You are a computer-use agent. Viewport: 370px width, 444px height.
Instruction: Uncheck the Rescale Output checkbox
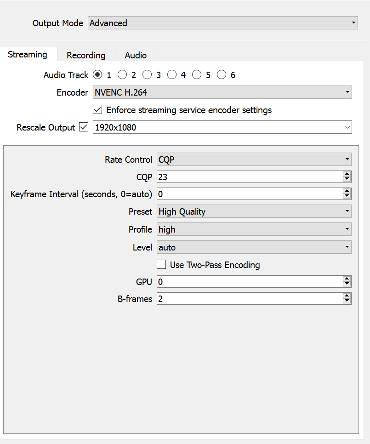pos(84,127)
